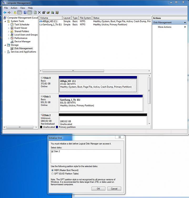This screenshot has width=189, height=198.
Task: Click the Performance icon in tree
Action: [12, 38]
